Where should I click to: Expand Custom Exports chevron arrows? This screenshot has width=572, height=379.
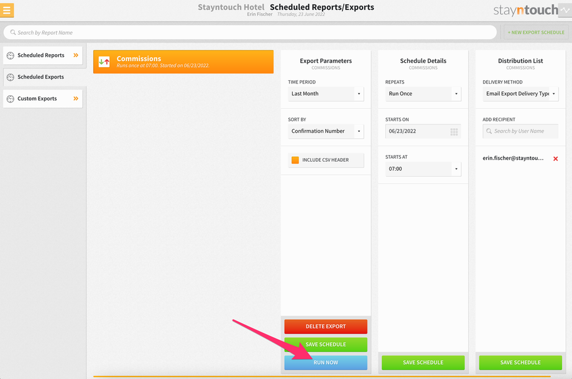(x=76, y=98)
